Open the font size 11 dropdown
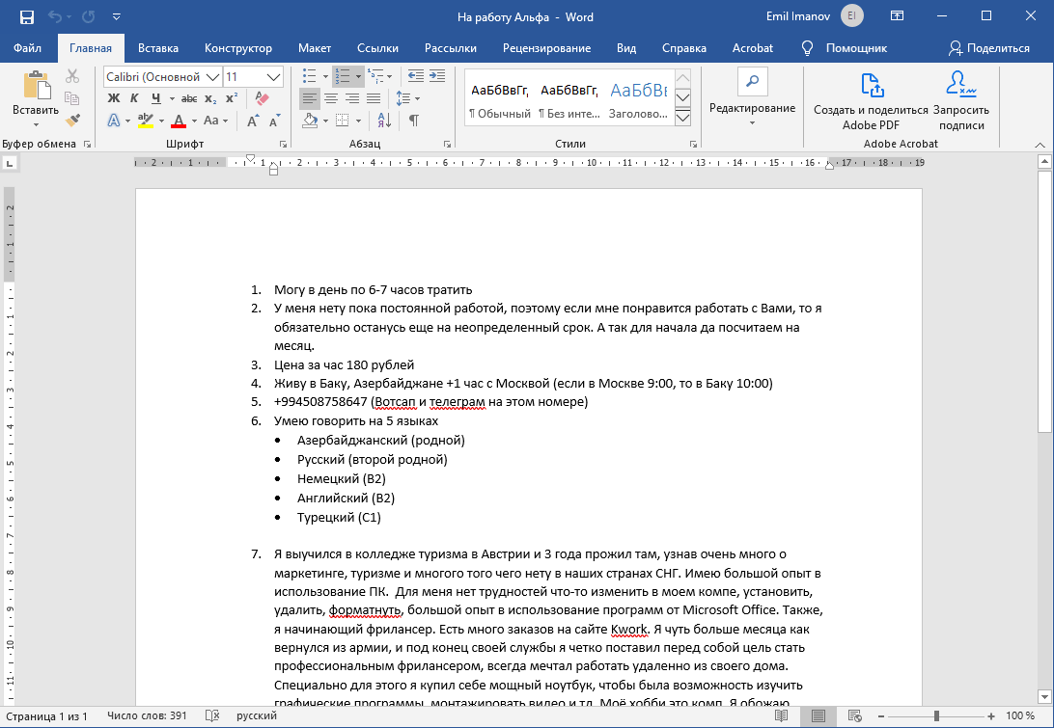Viewport: 1054px width, 728px height. (x=273, y=77)
